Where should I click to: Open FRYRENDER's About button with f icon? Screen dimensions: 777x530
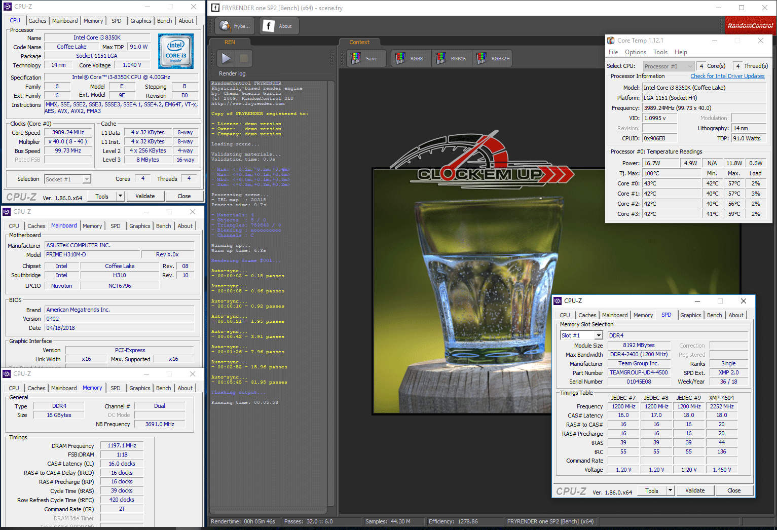click(278, 26)
